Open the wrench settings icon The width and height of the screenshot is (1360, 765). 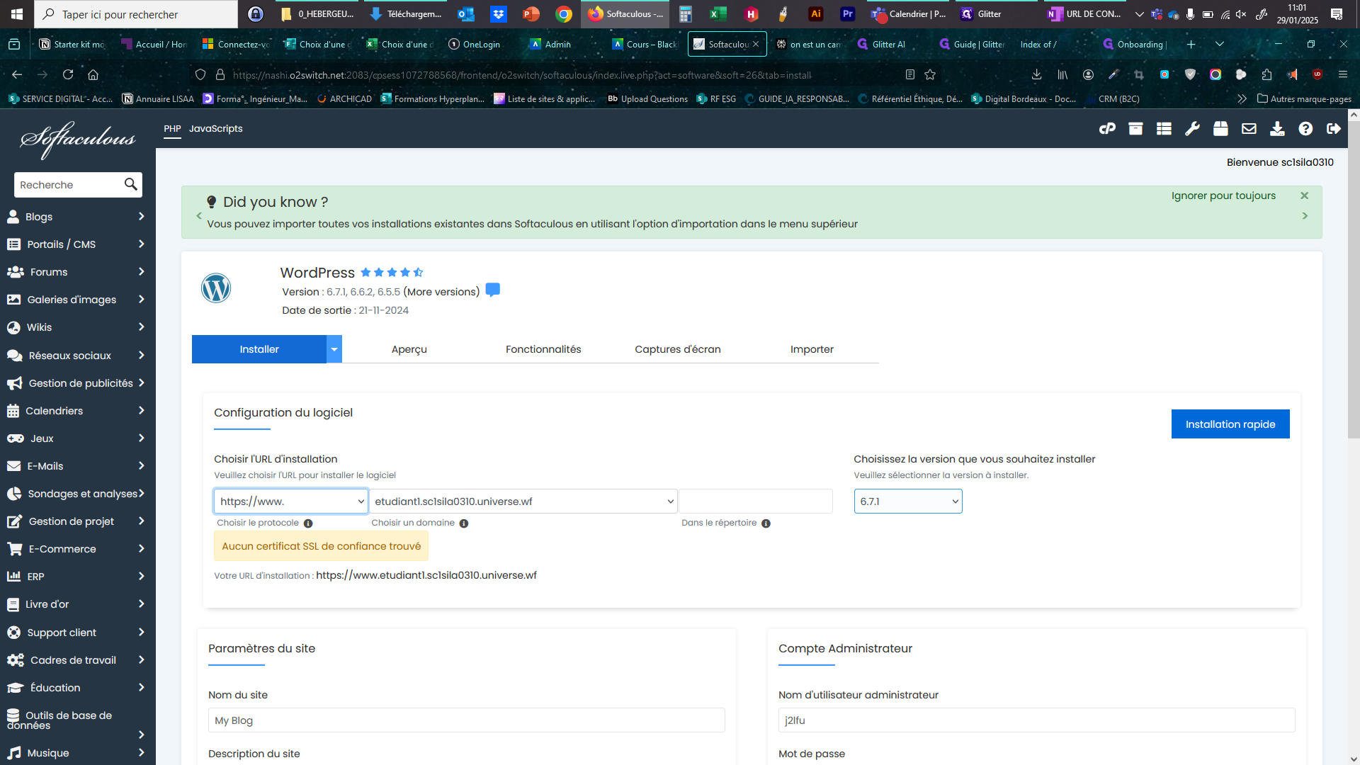point(1192,128)
